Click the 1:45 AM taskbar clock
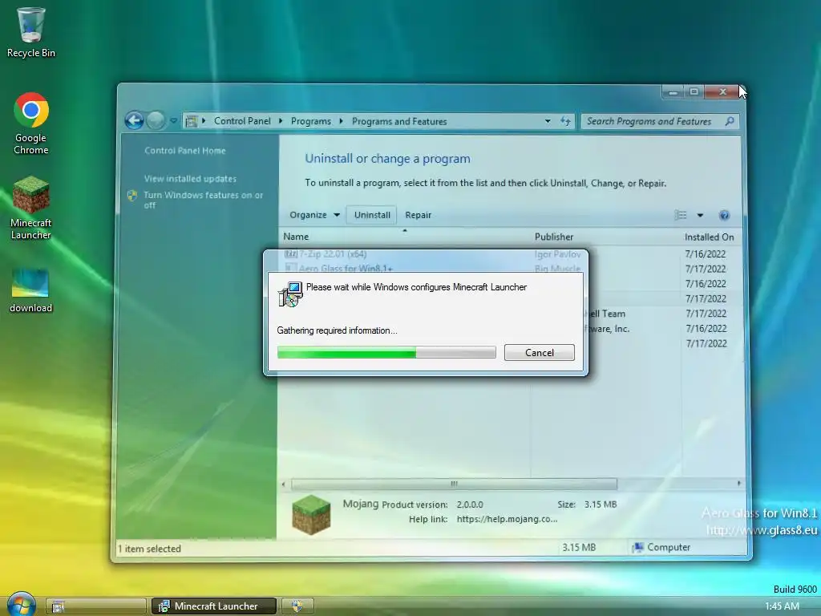 782,606
